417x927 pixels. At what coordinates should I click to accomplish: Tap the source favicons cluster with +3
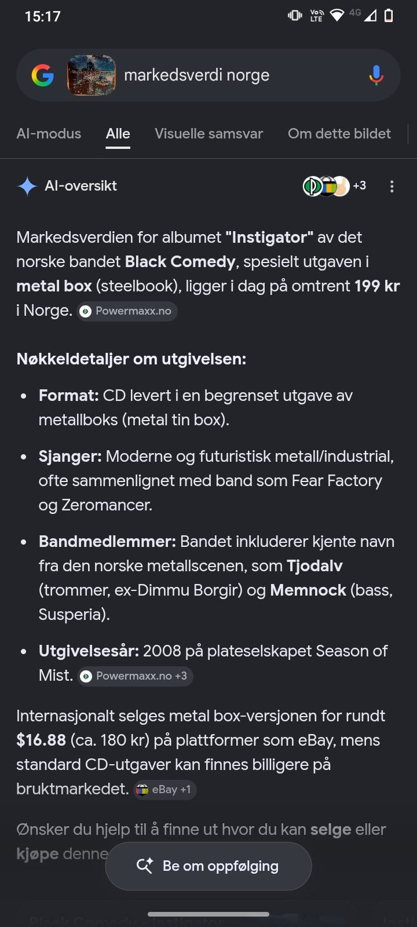334,186
